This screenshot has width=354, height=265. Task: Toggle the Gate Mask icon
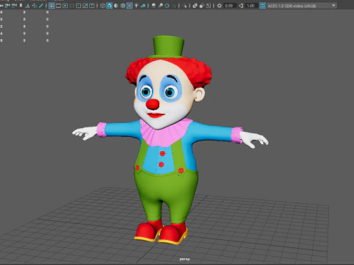pos(72,6)
